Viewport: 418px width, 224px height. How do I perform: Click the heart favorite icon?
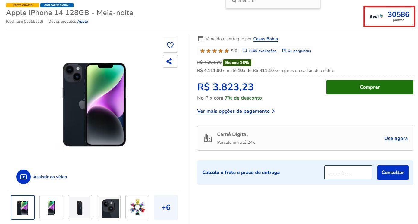[x=170, y=45]
